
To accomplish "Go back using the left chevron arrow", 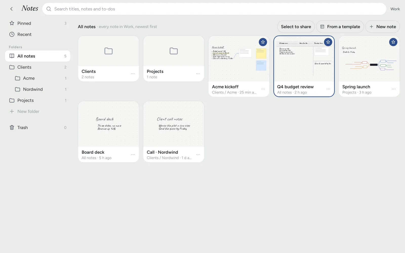I will click(11, 9).
